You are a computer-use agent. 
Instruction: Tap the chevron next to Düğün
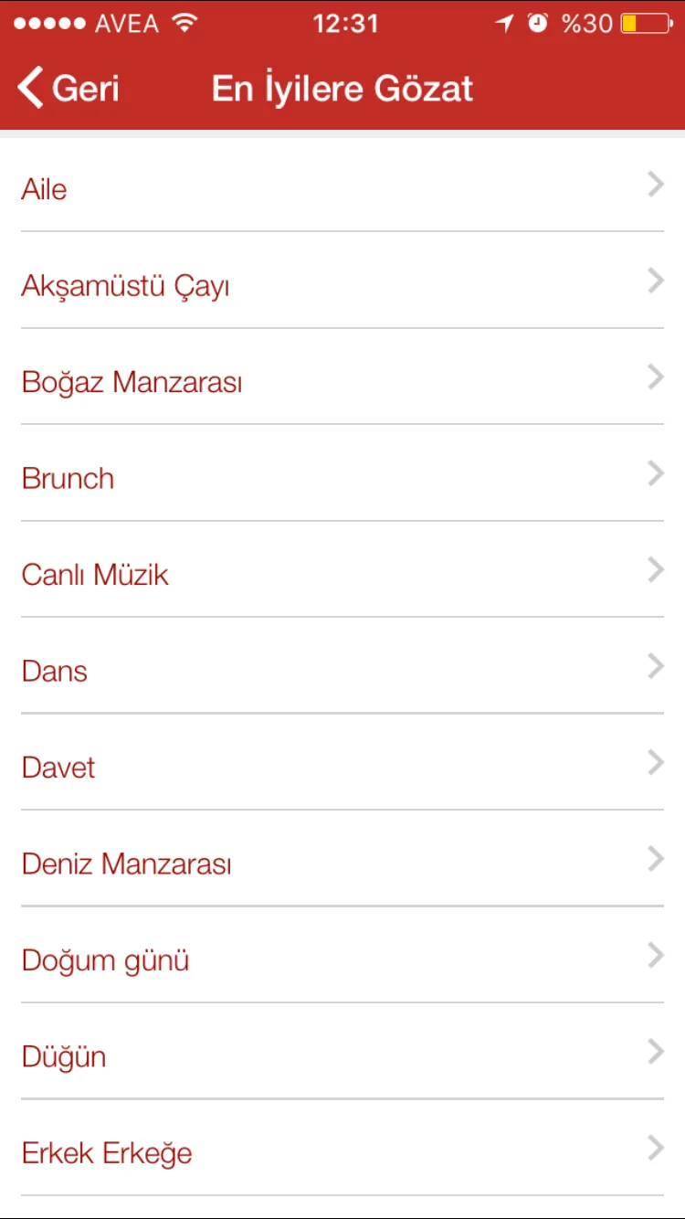pyautogui.click(x=655, y=1053)
